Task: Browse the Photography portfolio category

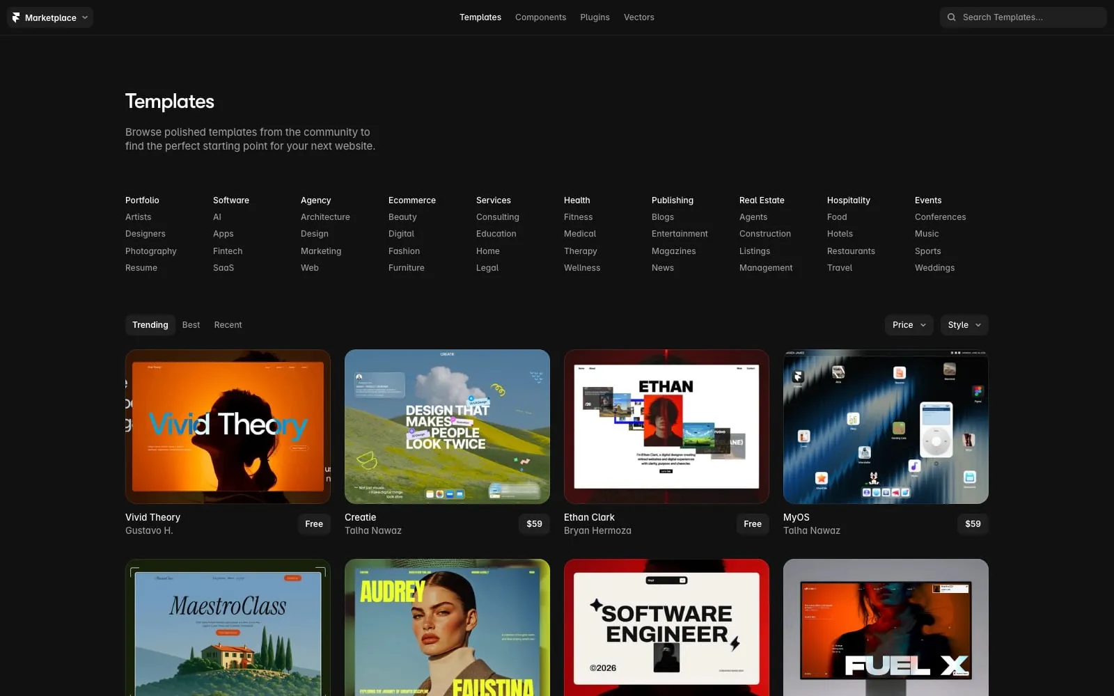Action: [151, 251]
